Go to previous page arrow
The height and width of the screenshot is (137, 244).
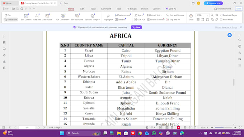pyautogui.click(x=15, y=127)
